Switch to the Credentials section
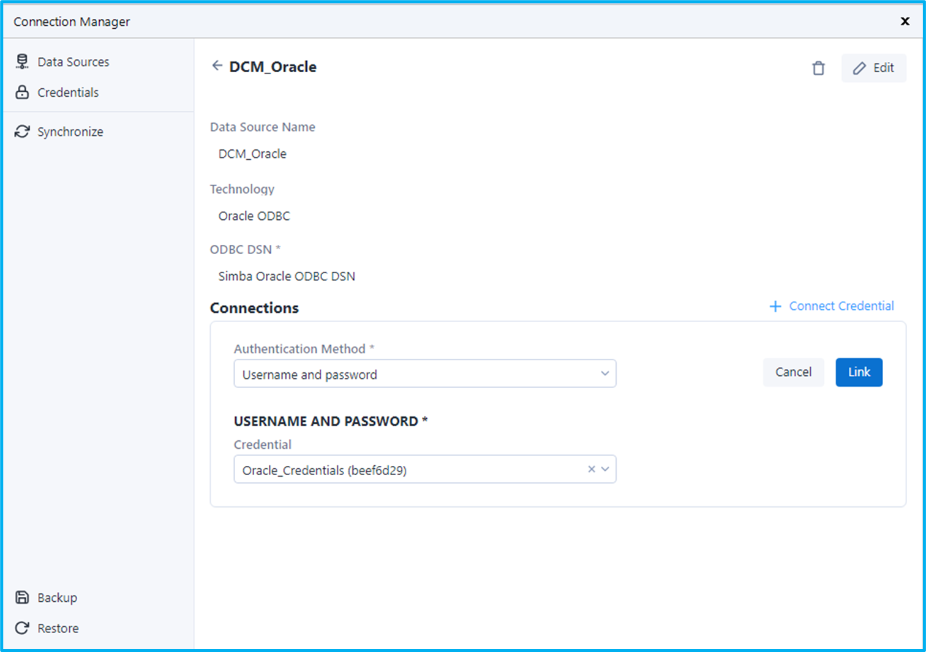Screen dimensions: 926x652 pyautogui.click(x=67, y=92)
